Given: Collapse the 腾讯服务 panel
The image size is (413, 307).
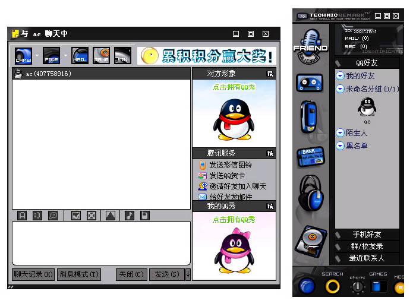Looking at the screenshot, I should coord(270,153).
